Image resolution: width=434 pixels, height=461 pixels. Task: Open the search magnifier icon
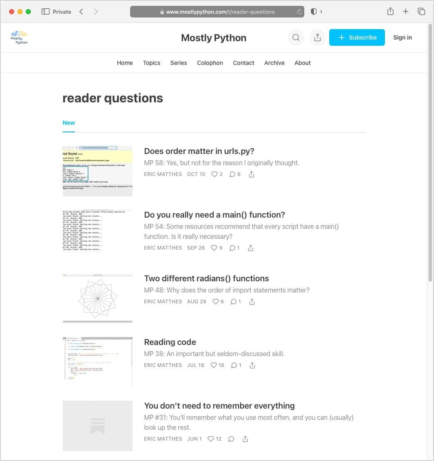point(296,37)
